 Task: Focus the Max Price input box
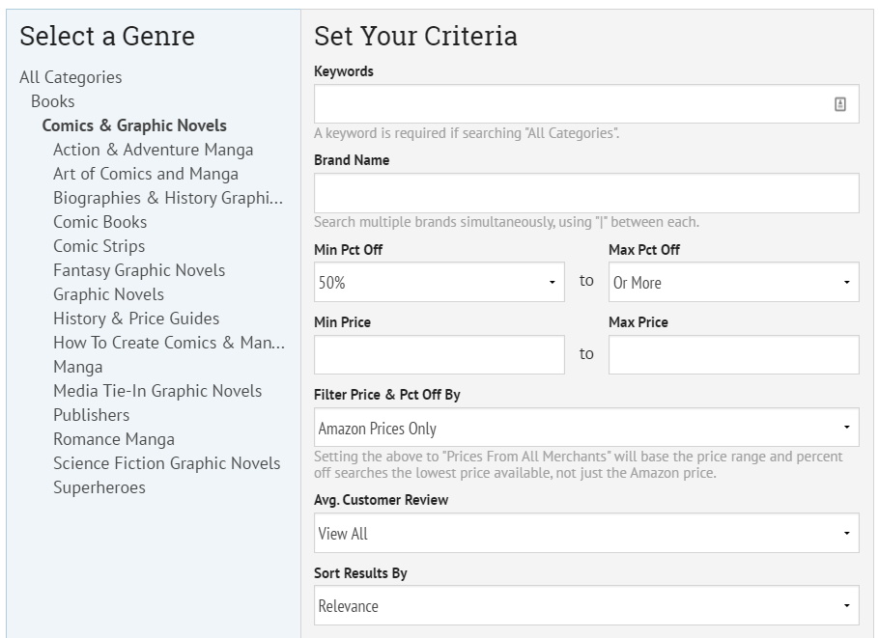(732, 355)
